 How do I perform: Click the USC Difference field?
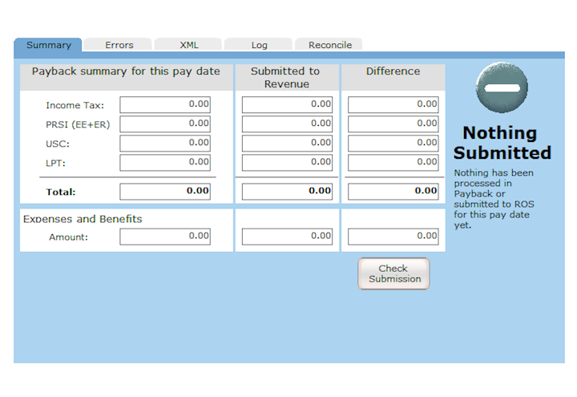[393, 144]
